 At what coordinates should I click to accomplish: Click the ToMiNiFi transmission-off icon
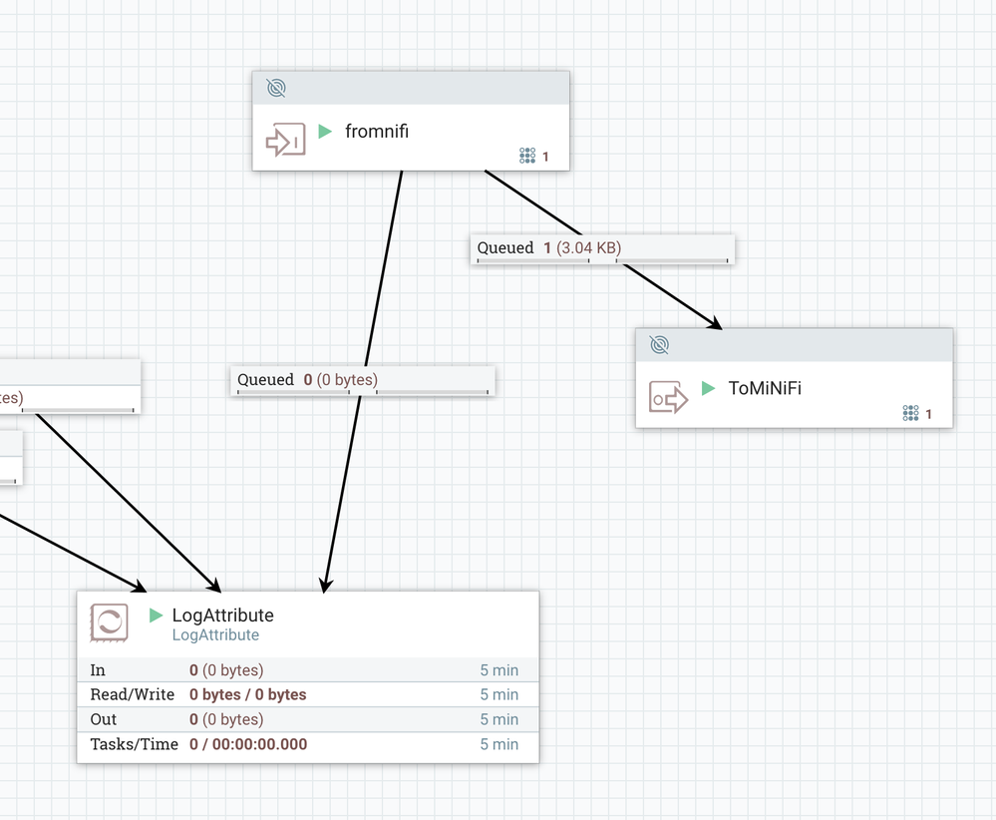point(659,345)
